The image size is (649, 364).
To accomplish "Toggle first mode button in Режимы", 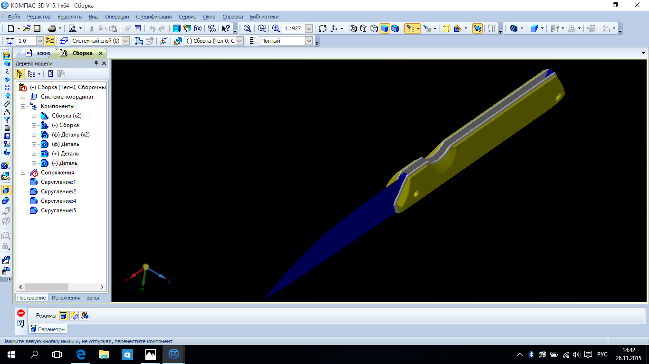I will click(64, 316).
